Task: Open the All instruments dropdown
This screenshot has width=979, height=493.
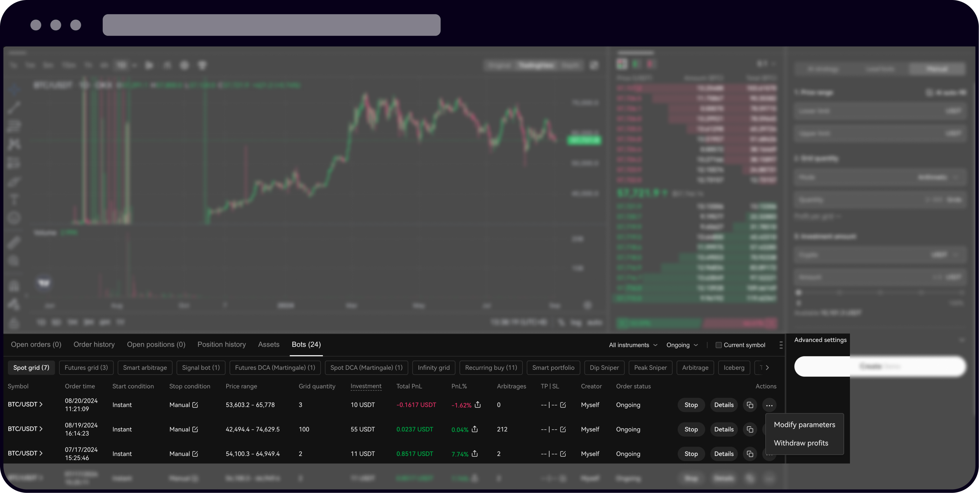Action: [633, 345]
